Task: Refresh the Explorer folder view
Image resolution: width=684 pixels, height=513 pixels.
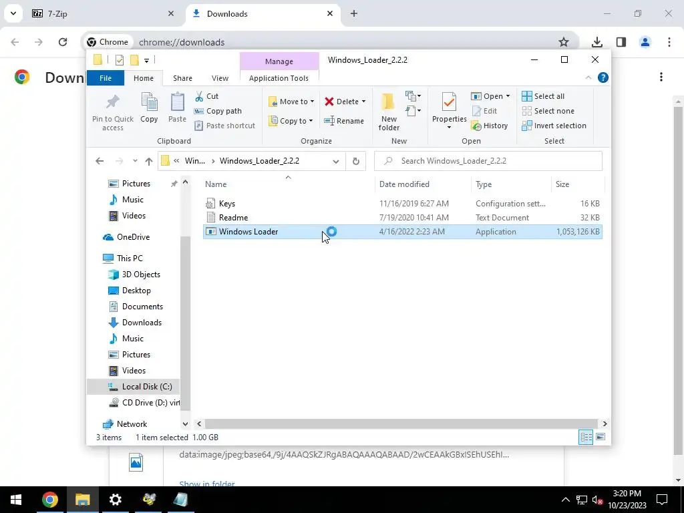Action: tap(355, 161)
